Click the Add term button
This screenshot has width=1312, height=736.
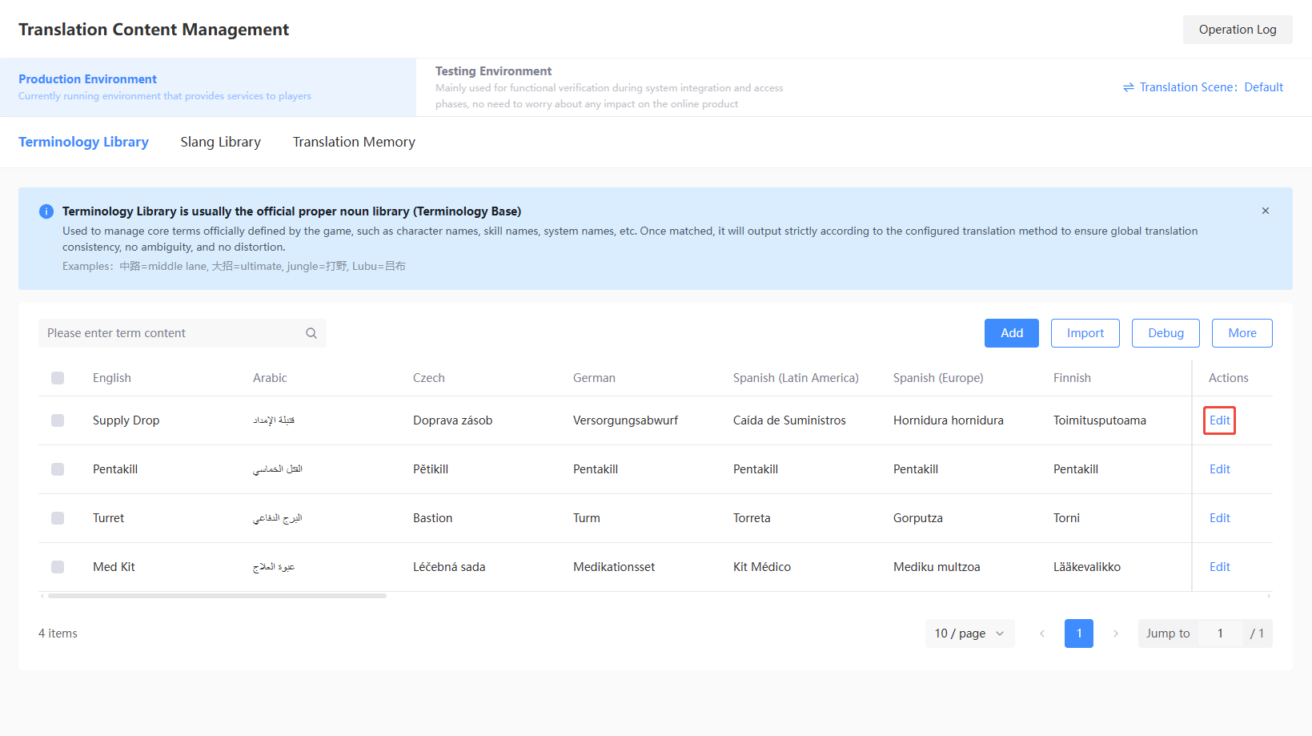click(x=1012, y=333)
